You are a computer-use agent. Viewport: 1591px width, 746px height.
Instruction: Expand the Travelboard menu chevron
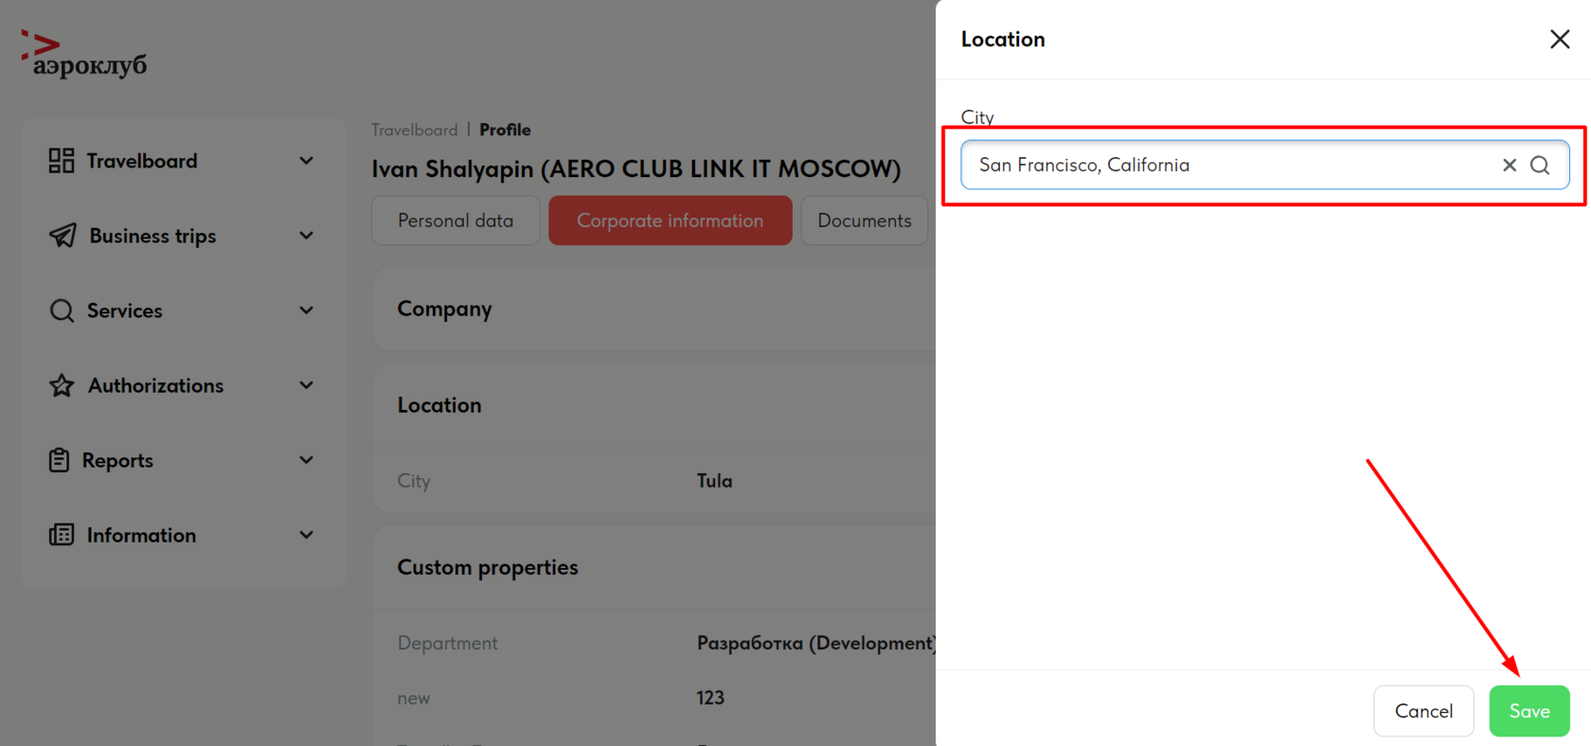(x=306, y=161)
